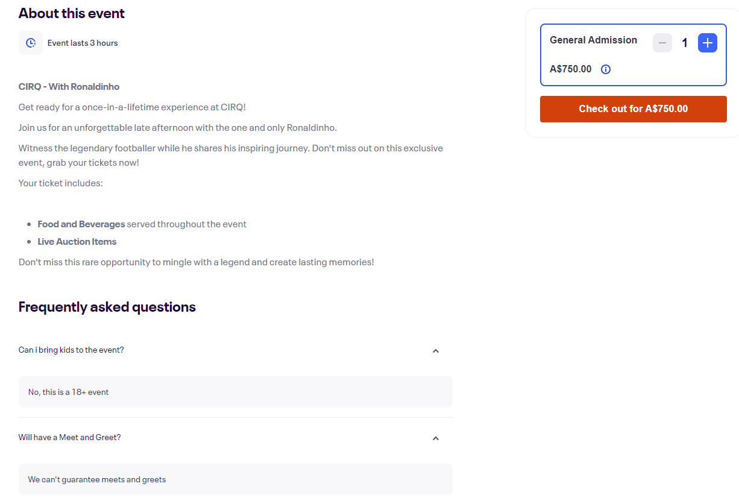Screen dimensions: 739x498
Task: Collapse the kids question chevron
Action: (436, 351)
